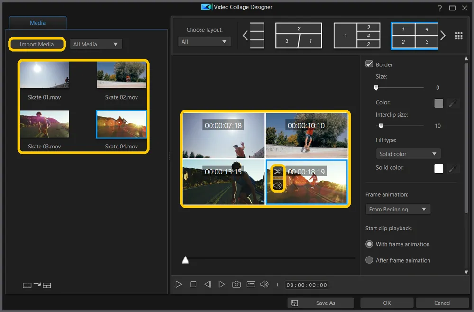Open the Choose layout All dropdown
474x312 pixels.
point(204,42)
